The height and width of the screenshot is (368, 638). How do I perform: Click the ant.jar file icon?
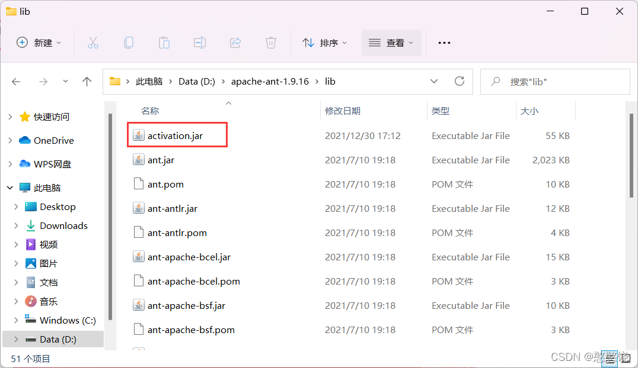139,160
